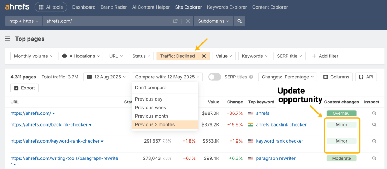Open the URL in a new tab icon

(x=175, y=21)
